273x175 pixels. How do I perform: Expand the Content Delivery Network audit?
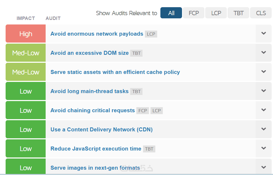264,129
